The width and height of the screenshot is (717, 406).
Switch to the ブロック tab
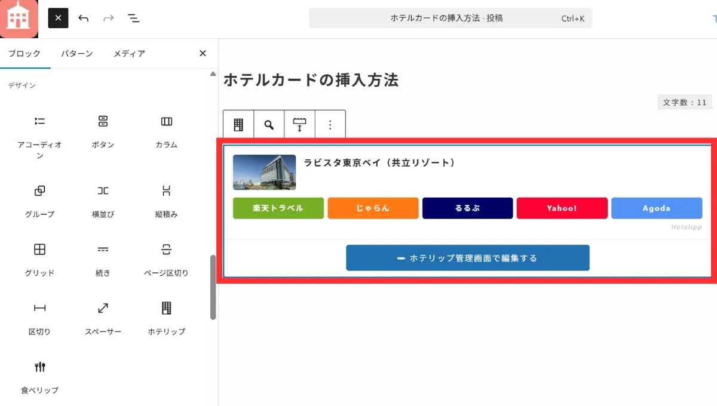24,54
